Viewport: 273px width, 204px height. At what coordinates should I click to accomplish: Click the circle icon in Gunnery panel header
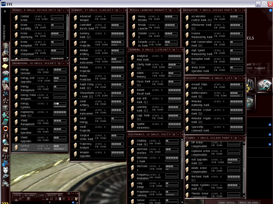(117, 10)
